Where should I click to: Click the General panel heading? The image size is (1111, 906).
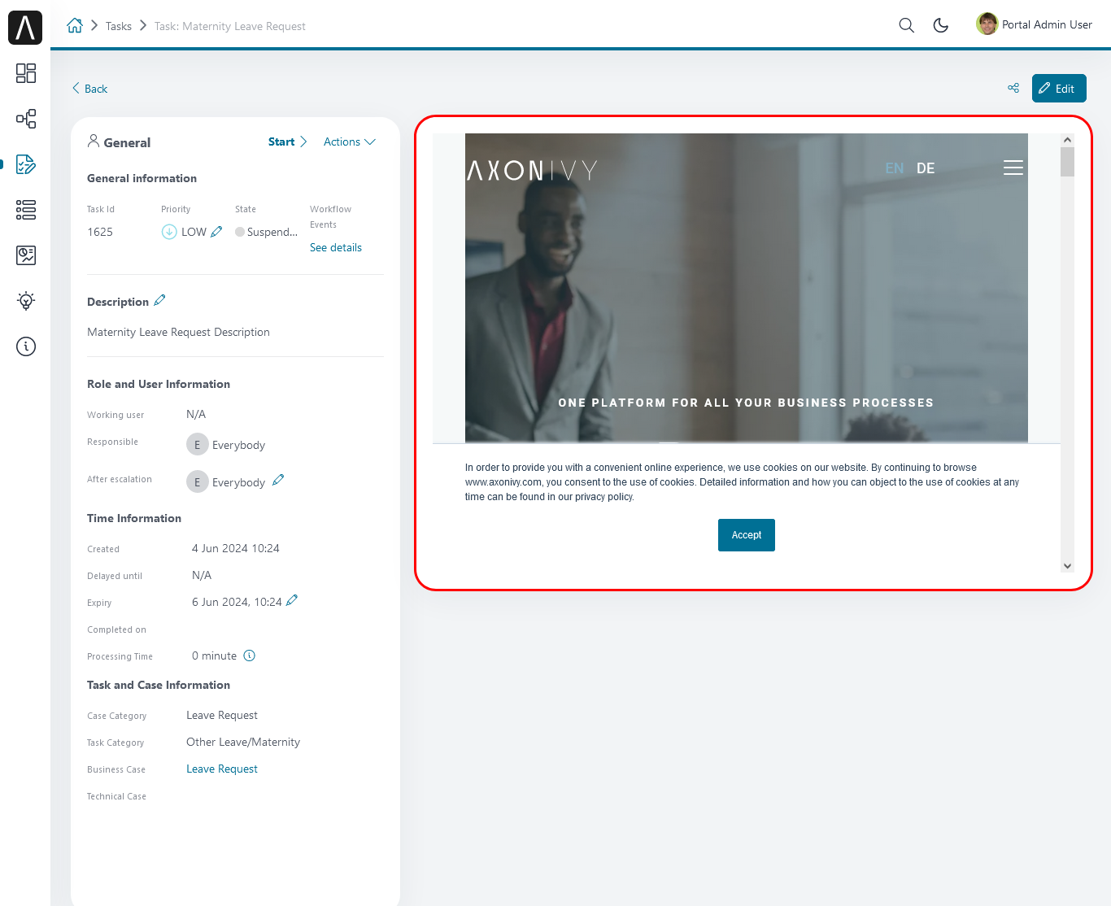click(127, 142)
